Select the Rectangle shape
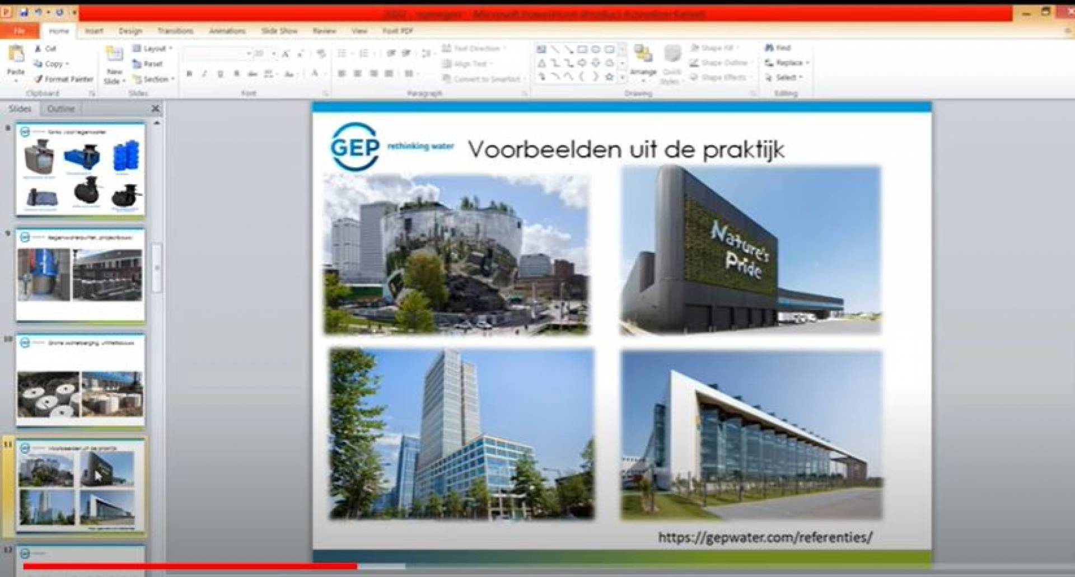This screenshot has width=1075, height=577. [582, 49]
